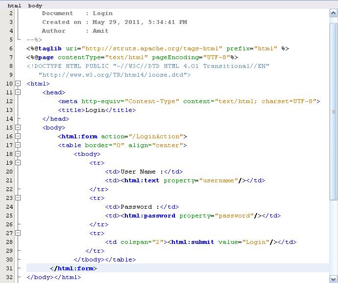
Task: Click the scrollbar down arrow
Action: point(333,279)
